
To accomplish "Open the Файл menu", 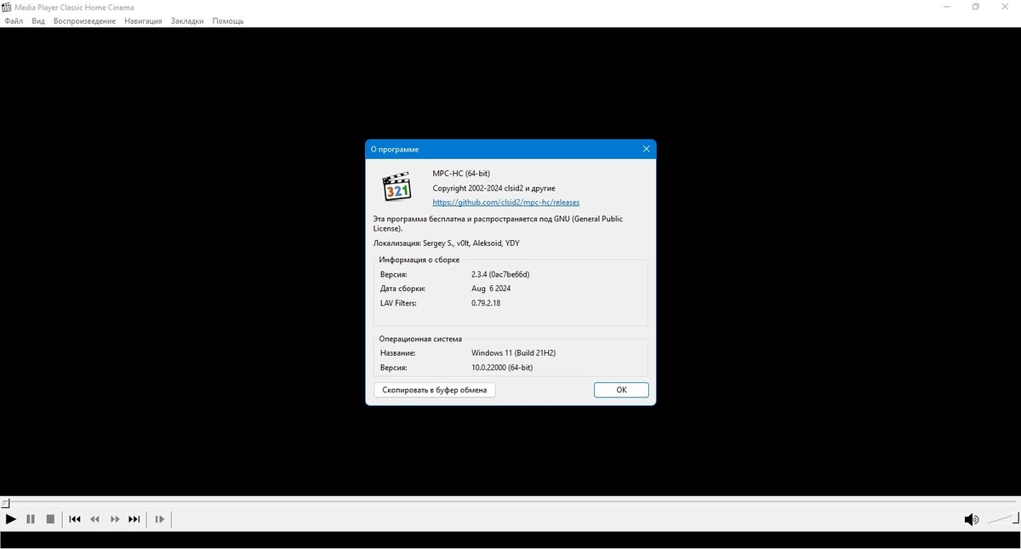I will tap(14, 21).
